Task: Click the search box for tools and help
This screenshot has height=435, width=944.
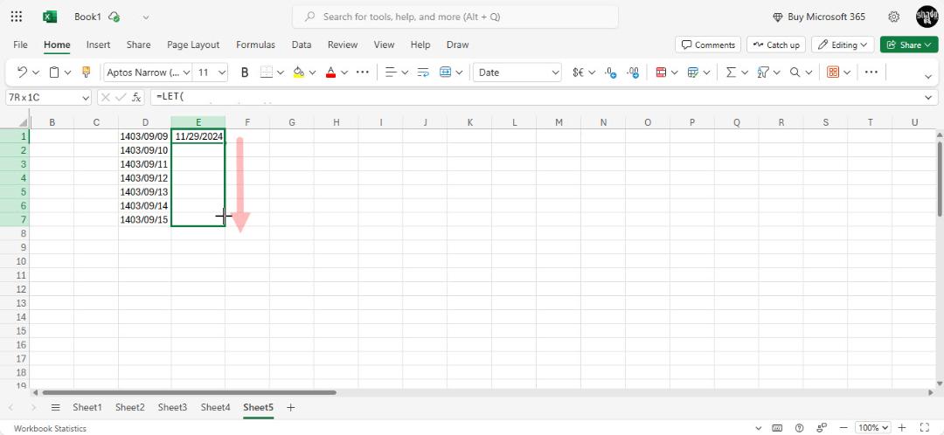Action: [x=455, y=17]
